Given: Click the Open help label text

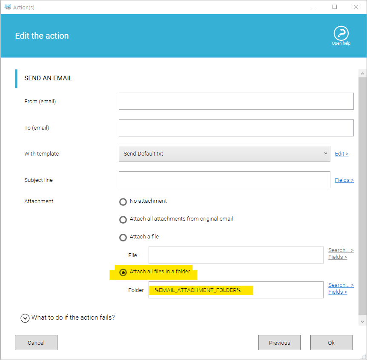Looking at the screenshot, I should click(x=341, y=43).
